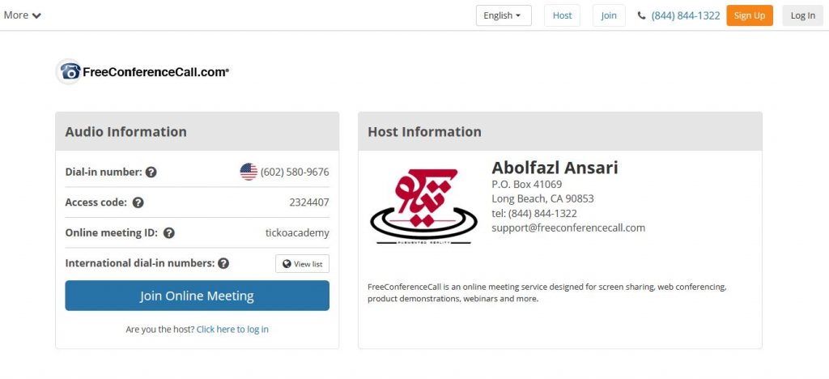
Task: Click the host's red logo image
Action: point(423,207)
